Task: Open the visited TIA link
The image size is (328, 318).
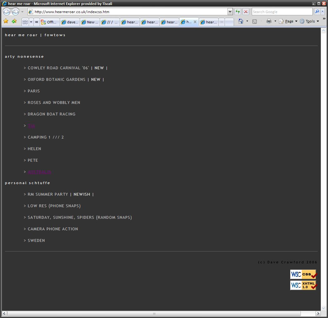Action: (31, 125)
